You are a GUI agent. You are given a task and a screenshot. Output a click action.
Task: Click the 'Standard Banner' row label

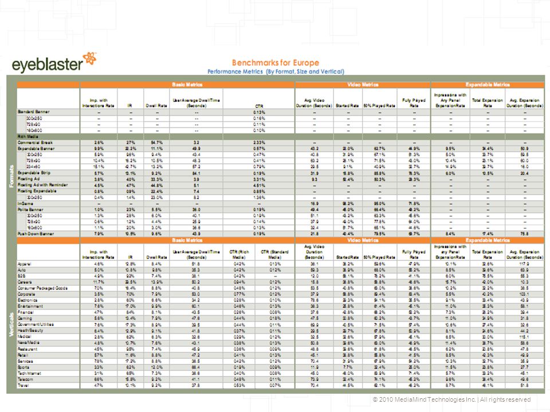click(x=34, y=112)
